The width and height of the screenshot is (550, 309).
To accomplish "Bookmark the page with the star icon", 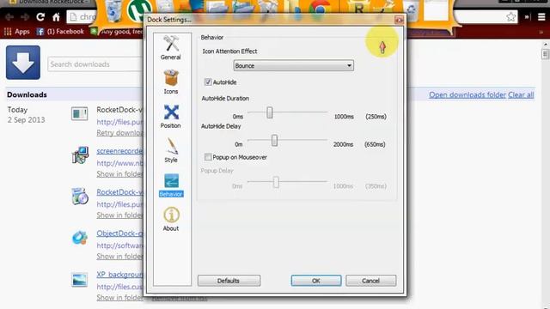I will click(510, 16).
